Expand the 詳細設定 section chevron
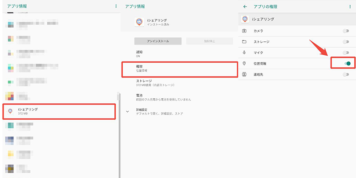The height and width of the screenshot is (178, 356). pos(127,112)
